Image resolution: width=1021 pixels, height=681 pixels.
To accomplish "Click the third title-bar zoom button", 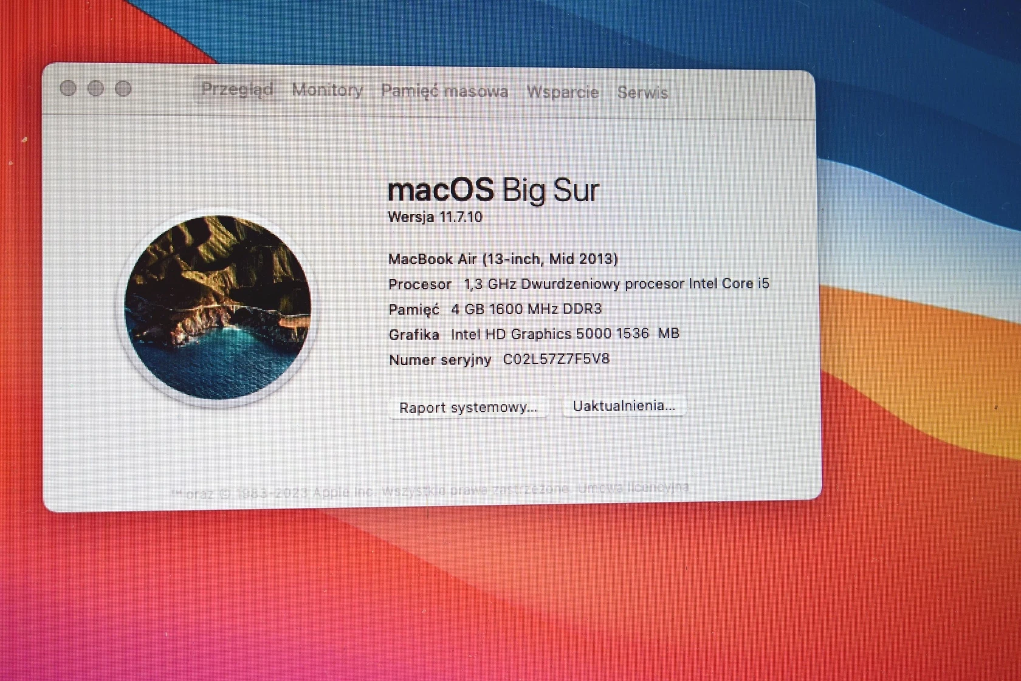I will [123, 89].
